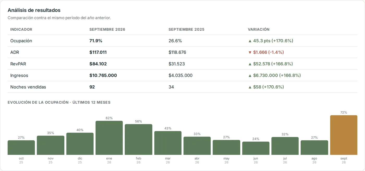Click the "45.3 pts (+170.6%)" variation

pyautogui.click(x=271, y=41)
